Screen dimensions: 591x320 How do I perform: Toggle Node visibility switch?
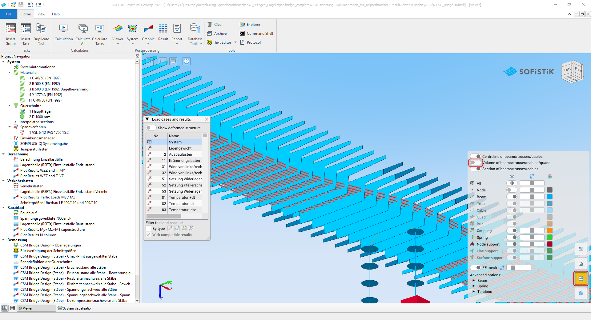pos(512,190)
